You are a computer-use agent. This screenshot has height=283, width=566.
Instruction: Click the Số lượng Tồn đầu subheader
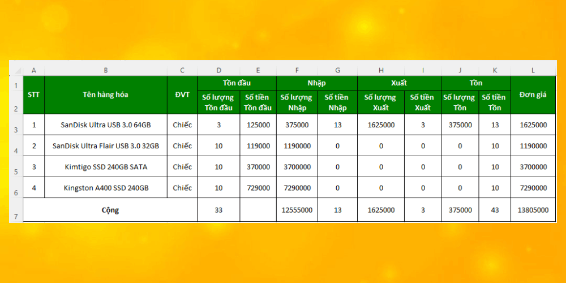click(218, 102)
